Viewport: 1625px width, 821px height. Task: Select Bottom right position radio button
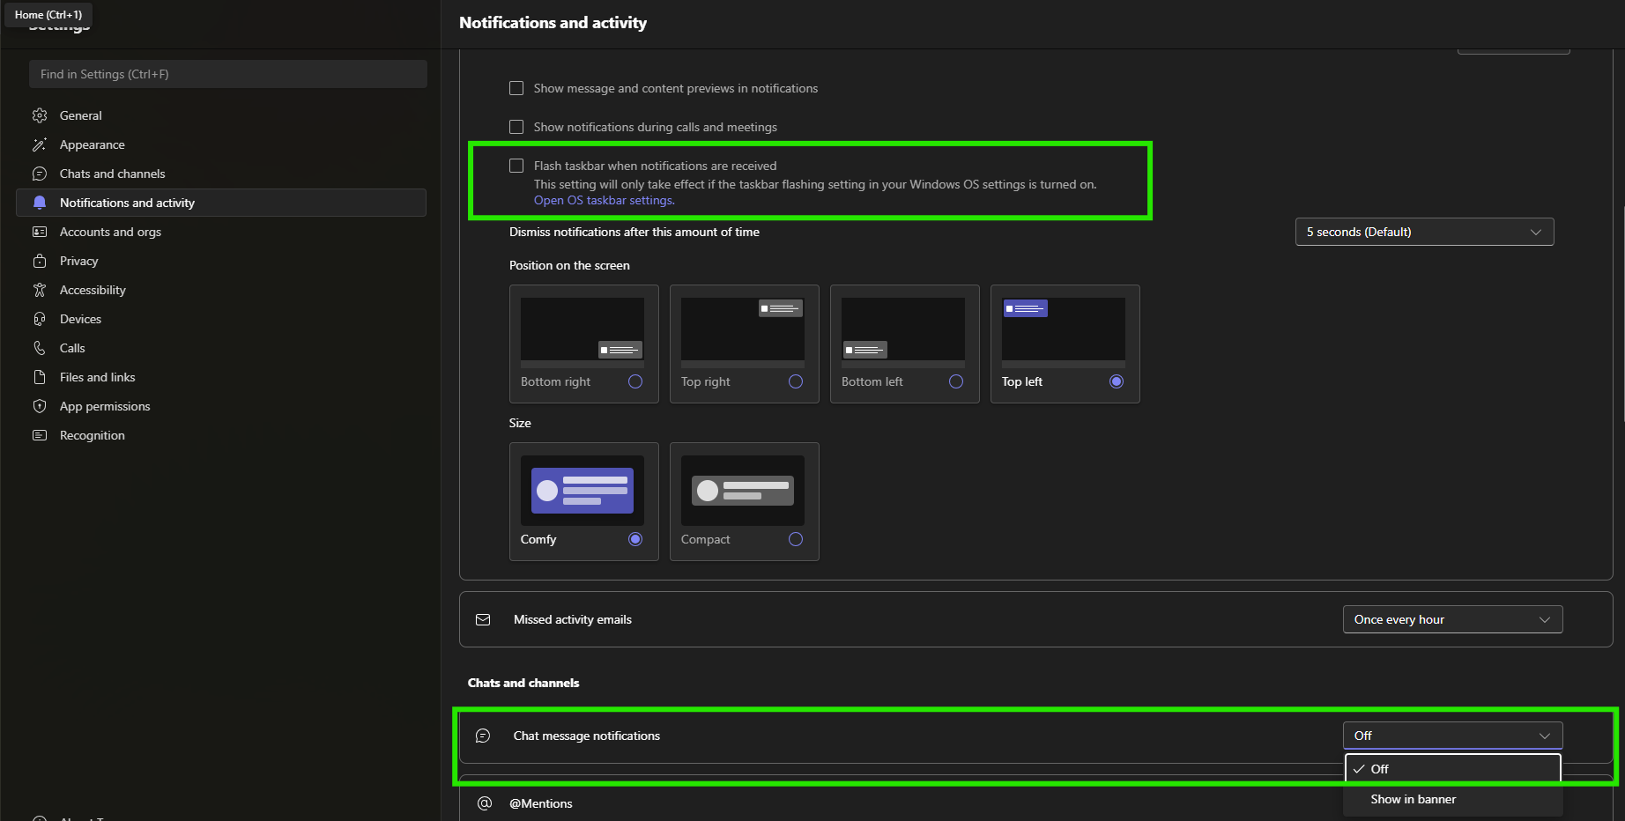[x=635, y=381]
